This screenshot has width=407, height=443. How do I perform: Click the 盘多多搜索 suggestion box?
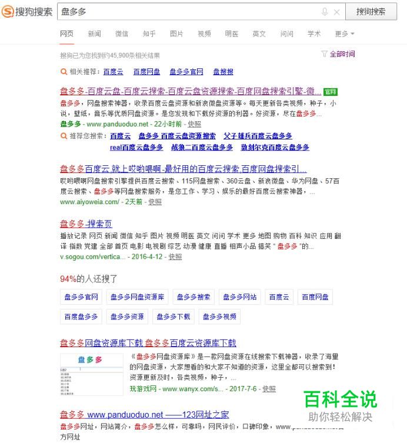tap(194, 297)
